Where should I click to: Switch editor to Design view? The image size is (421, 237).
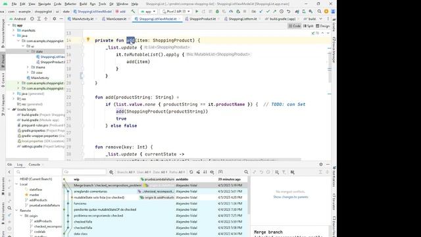point(323,26)
